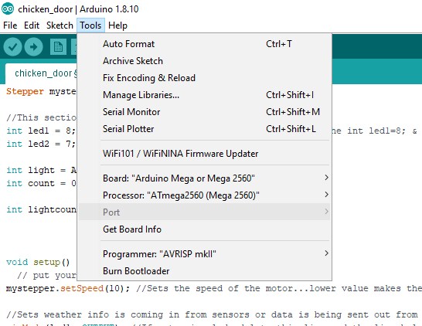Select the chicken_door sketch tab
The height and width of the screenshot is (326, 422).
coord(41,73)
